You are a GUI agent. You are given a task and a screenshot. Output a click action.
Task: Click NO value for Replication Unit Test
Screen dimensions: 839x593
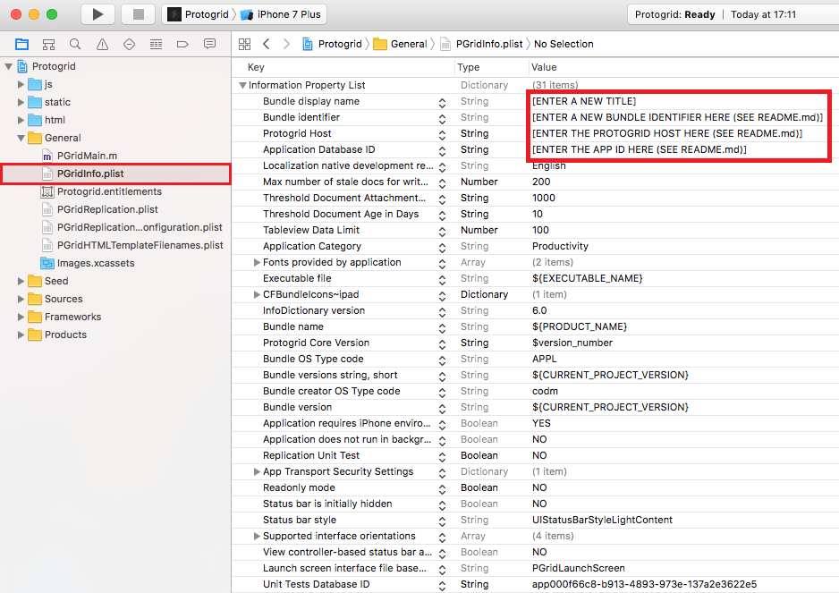pos(539,455)
